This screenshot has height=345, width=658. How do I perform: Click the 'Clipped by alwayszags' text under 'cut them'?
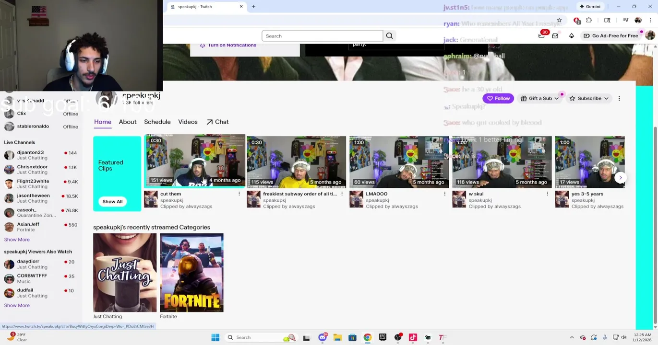186,207
